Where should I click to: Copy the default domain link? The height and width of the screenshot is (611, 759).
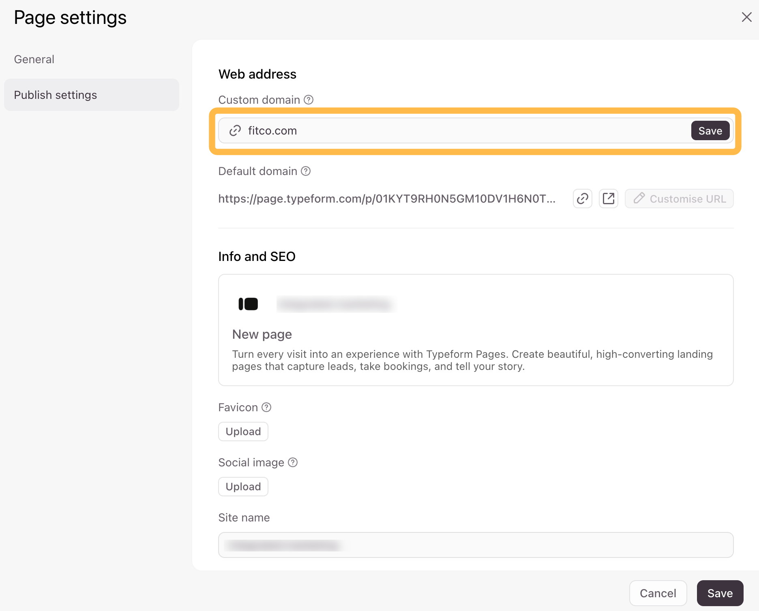(x=582, y=199)
